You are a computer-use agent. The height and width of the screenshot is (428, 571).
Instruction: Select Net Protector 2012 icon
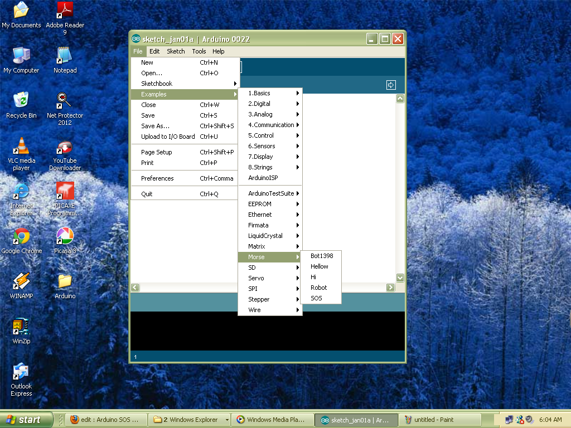pos(65,109)
